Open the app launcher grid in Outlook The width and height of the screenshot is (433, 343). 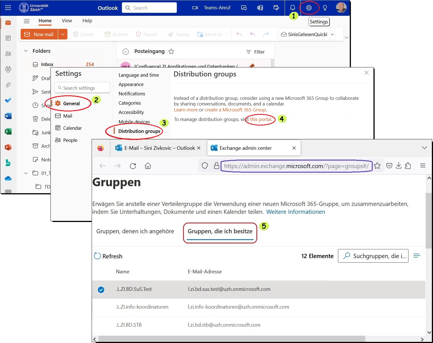8,8
